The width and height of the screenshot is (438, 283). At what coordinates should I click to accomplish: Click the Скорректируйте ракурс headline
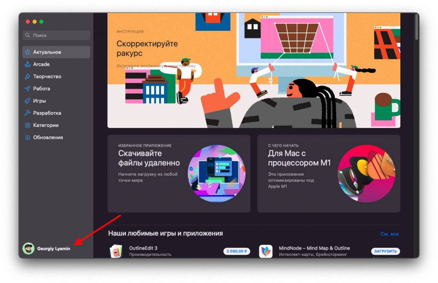[x=147, y=48]
